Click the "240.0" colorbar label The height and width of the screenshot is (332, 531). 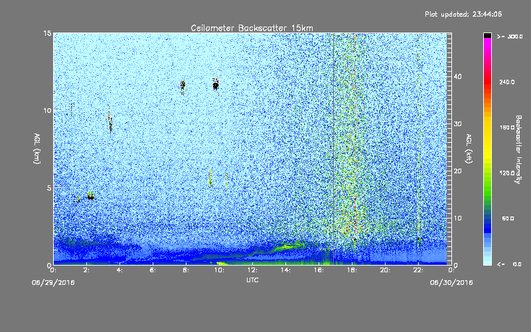coord(507,82)
